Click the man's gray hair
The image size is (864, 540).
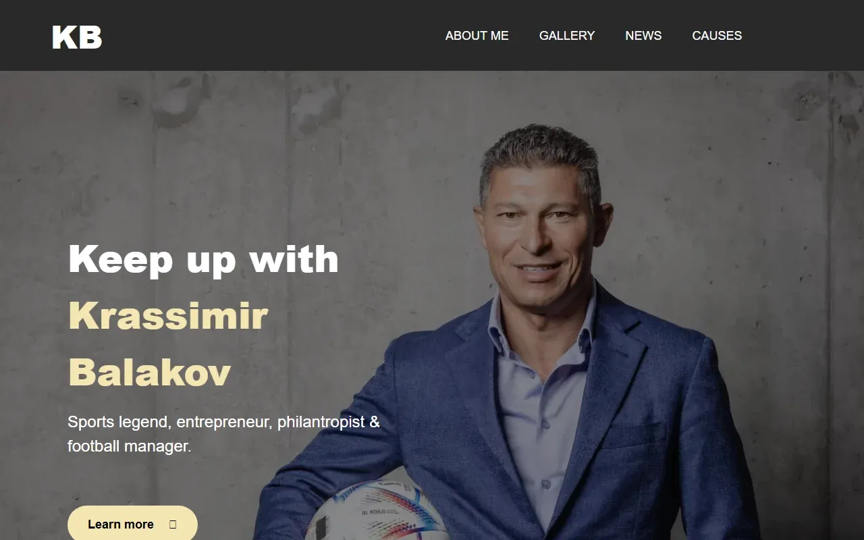pyautogui.click(x=540, y=152)
